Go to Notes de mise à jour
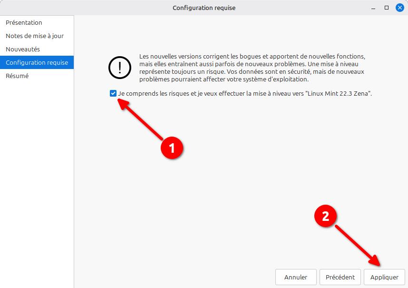The image size is (408, 288). (x=35, y=36)
